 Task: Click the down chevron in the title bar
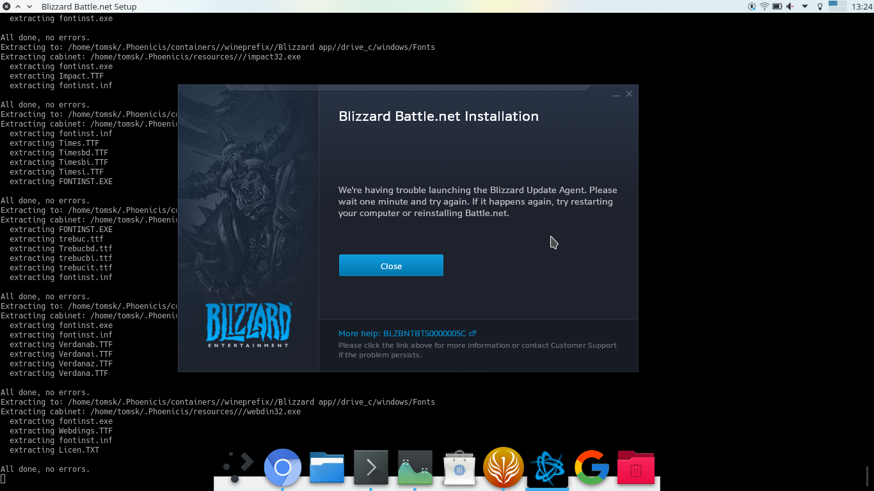[x=30, y=6]
